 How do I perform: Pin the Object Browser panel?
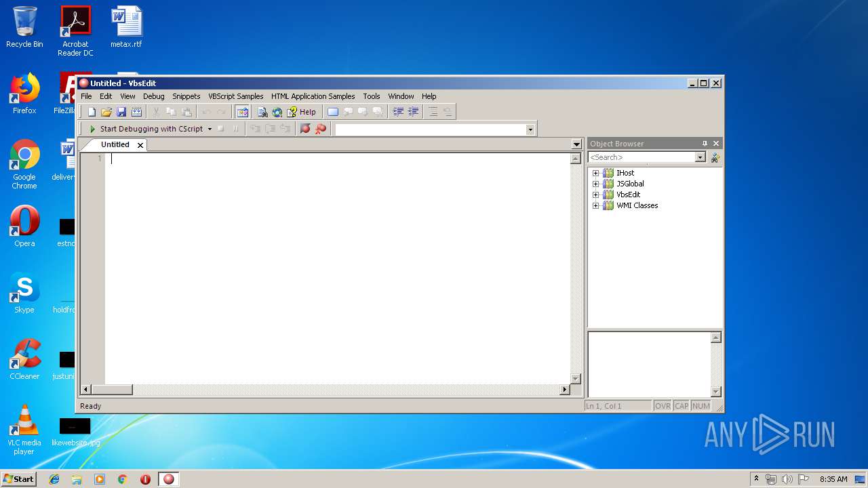coord(705,144)
